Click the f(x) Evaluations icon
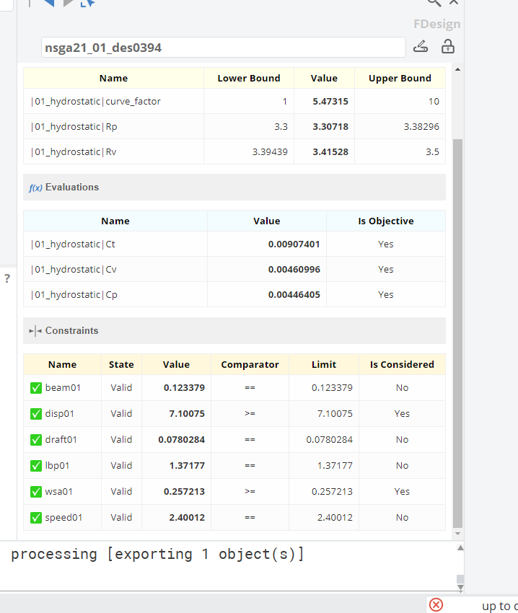 (x=35, y=188)
